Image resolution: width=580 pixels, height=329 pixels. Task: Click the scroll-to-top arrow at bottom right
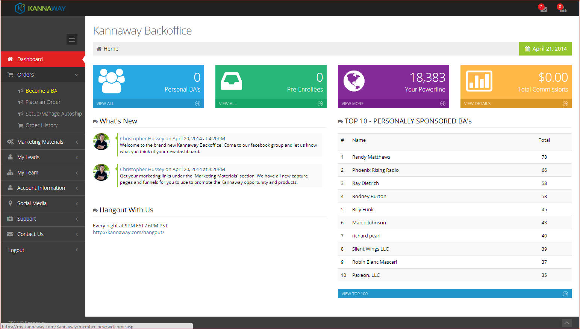pos(566,323)
